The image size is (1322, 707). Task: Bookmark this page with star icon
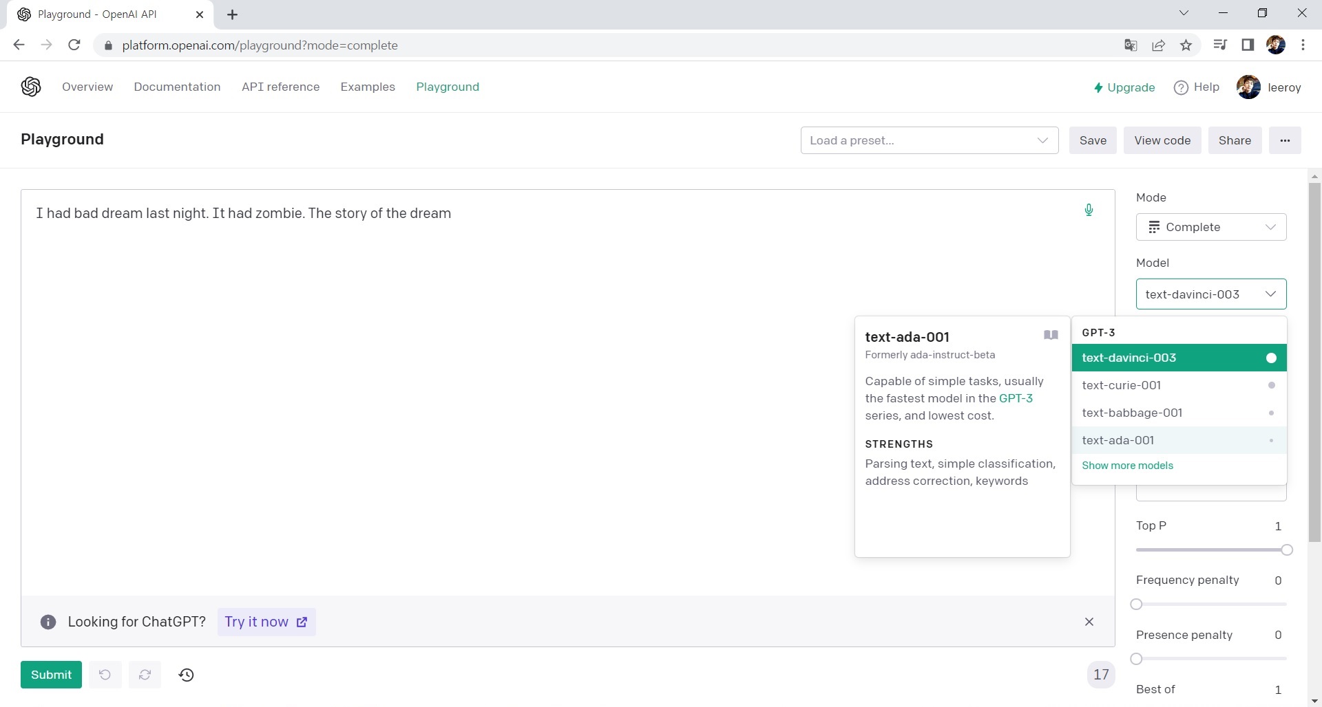click(1186, 45)
